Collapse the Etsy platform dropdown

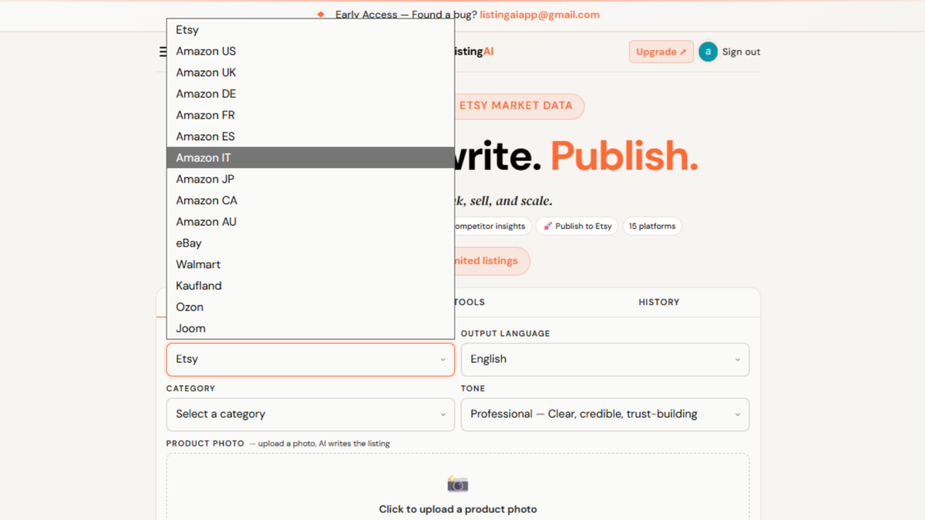(x=311, y=360)
